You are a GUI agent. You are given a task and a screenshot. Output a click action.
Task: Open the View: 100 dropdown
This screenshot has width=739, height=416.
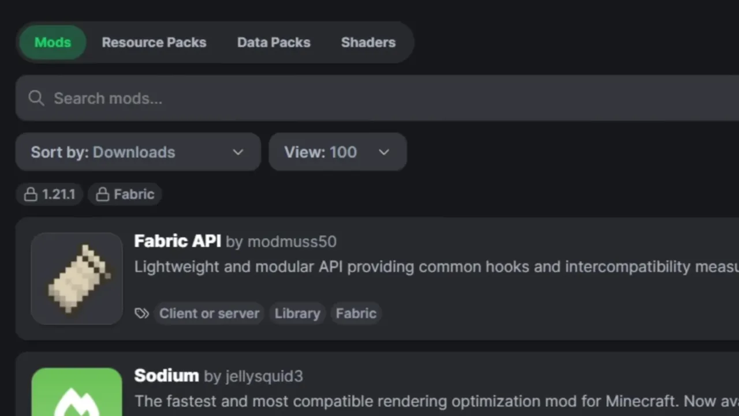tap(337, 152)
